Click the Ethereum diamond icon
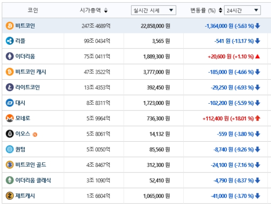 pos(9,57)
